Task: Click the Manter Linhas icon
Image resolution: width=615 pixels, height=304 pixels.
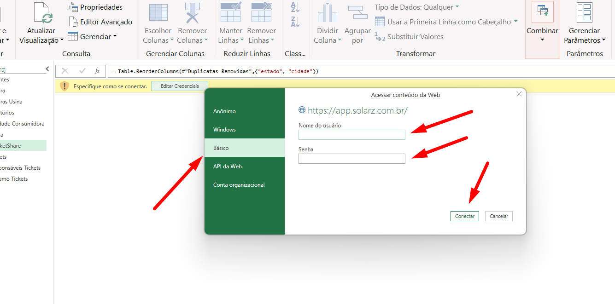Action: 230,13
